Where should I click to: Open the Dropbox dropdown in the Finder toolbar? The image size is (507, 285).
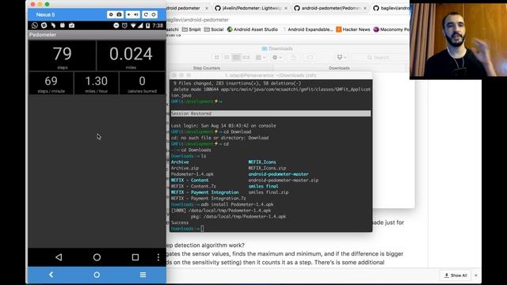pyautogui.click(x=341, y=58)
